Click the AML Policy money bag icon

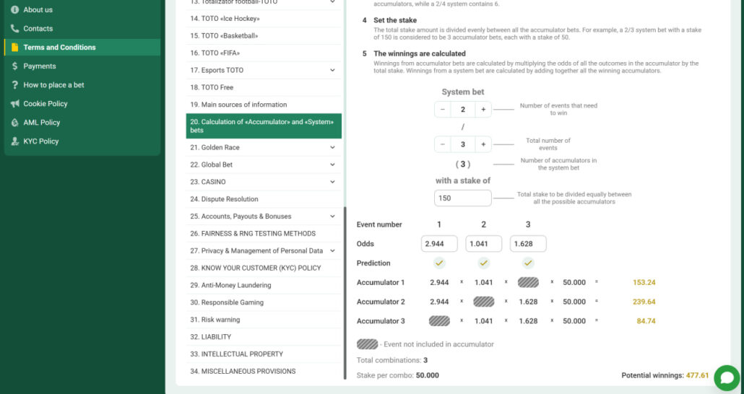(x=14, y=123)
